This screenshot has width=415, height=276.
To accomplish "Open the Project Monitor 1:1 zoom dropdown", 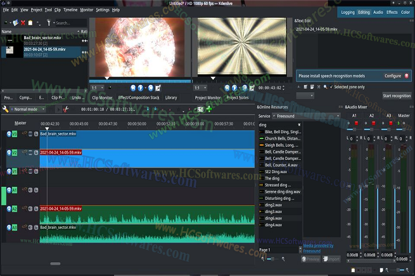I will 200,87.
